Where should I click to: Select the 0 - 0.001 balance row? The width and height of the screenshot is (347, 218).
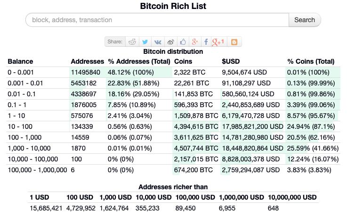pyautogui.click(x=173, y=72)
